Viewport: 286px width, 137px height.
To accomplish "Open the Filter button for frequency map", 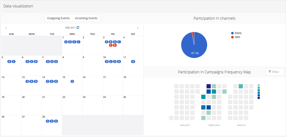I will tap(275, 72).
